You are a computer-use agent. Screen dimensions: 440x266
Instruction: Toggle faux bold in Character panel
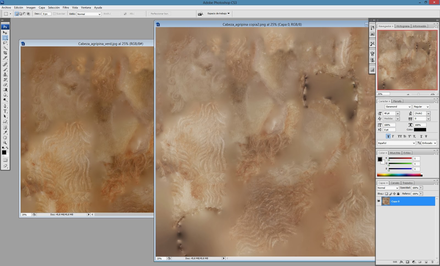tap(388, 136)
